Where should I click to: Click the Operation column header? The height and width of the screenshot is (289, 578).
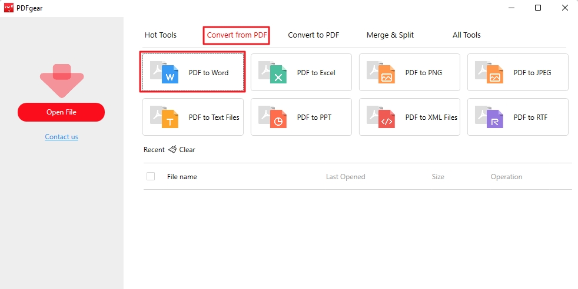click(x=506, y=176)
